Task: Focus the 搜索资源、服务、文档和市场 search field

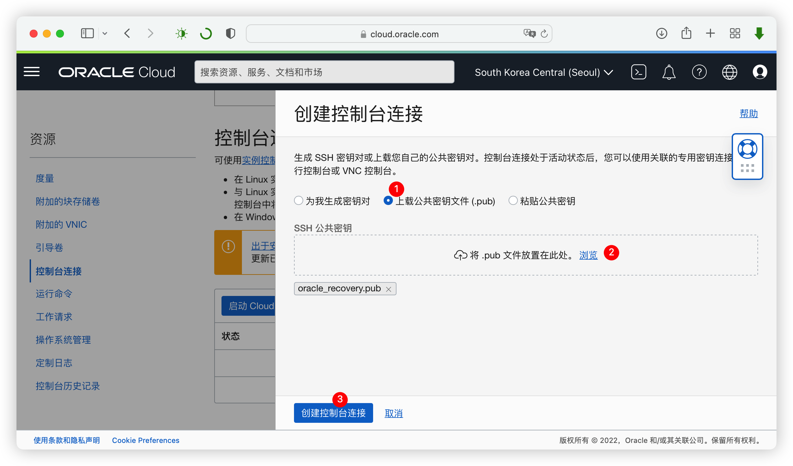Action: 324,72
